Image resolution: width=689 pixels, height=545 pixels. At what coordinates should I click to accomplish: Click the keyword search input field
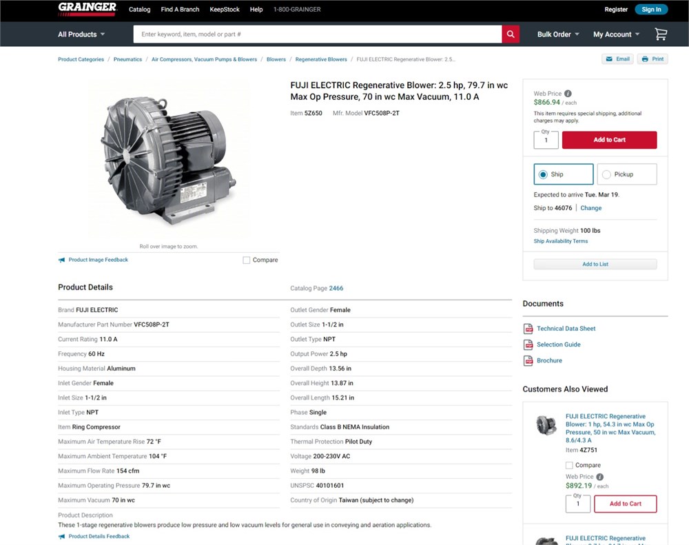point(317,34)
